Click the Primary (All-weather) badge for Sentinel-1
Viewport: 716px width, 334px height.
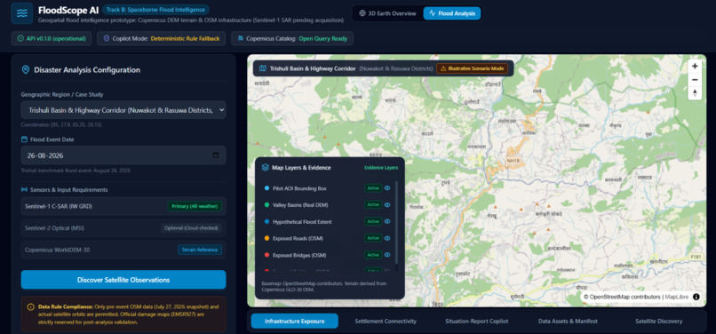point(195,206)
